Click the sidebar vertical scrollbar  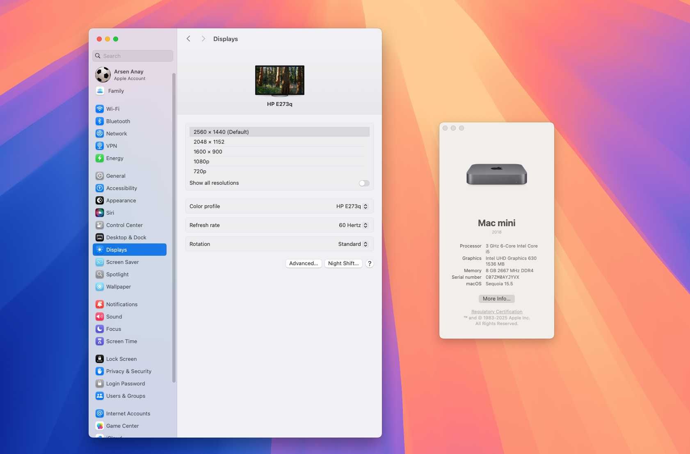click(x=174, y=228)
